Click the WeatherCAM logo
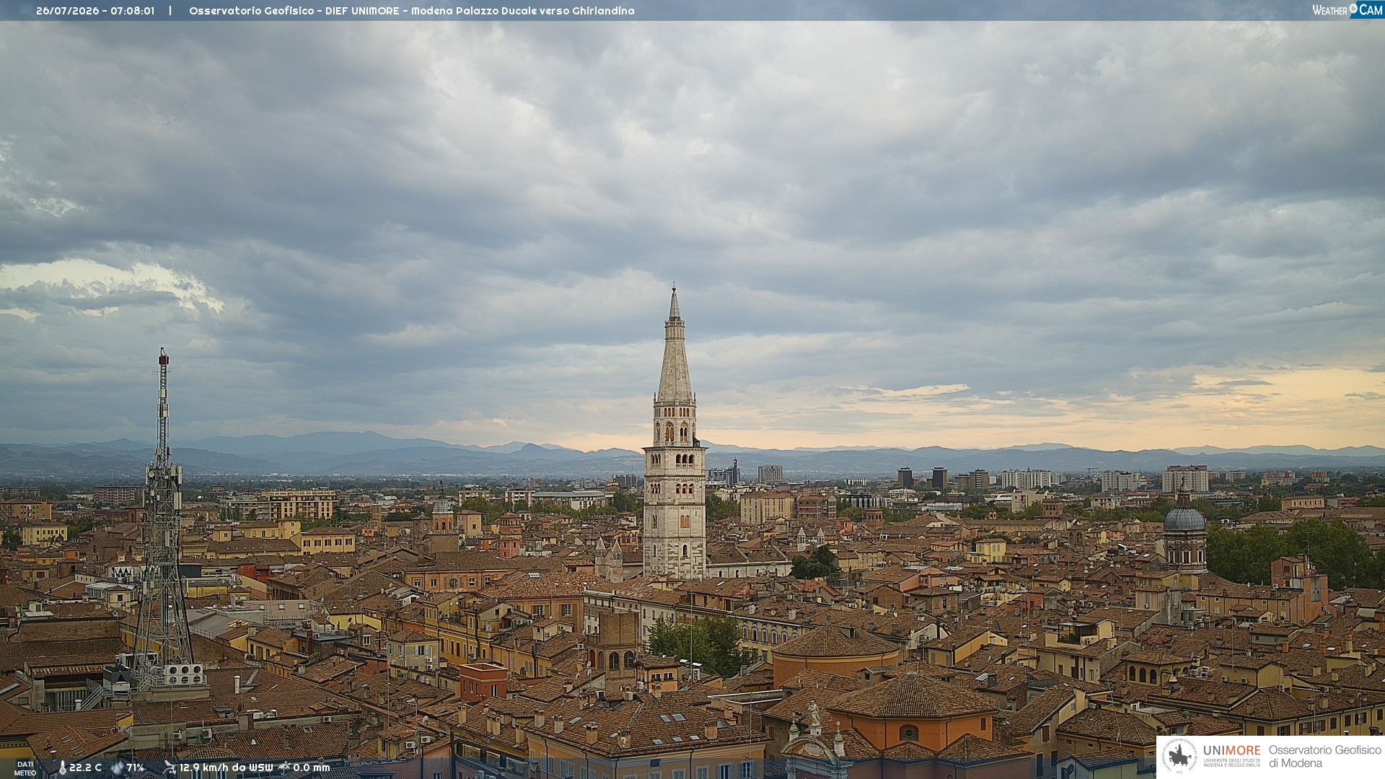 (x=1347, y=10)
